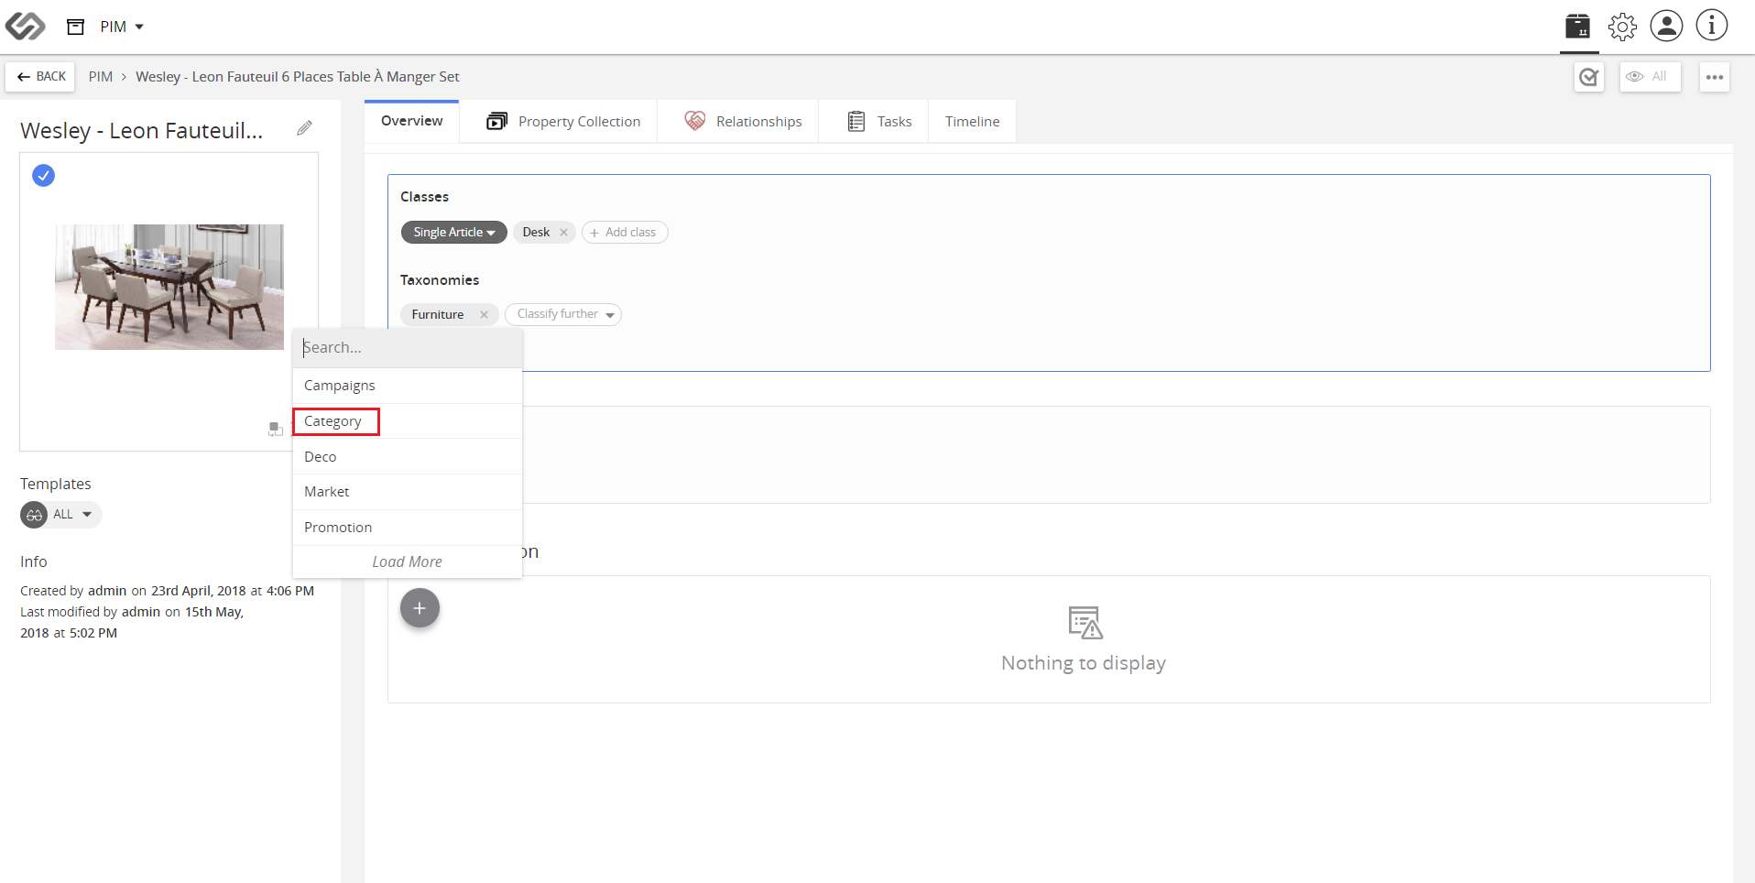Edit product name with pencil icon
Image resolution: width=1755 pixels, height=883 pixels.
tap(304, 128)
